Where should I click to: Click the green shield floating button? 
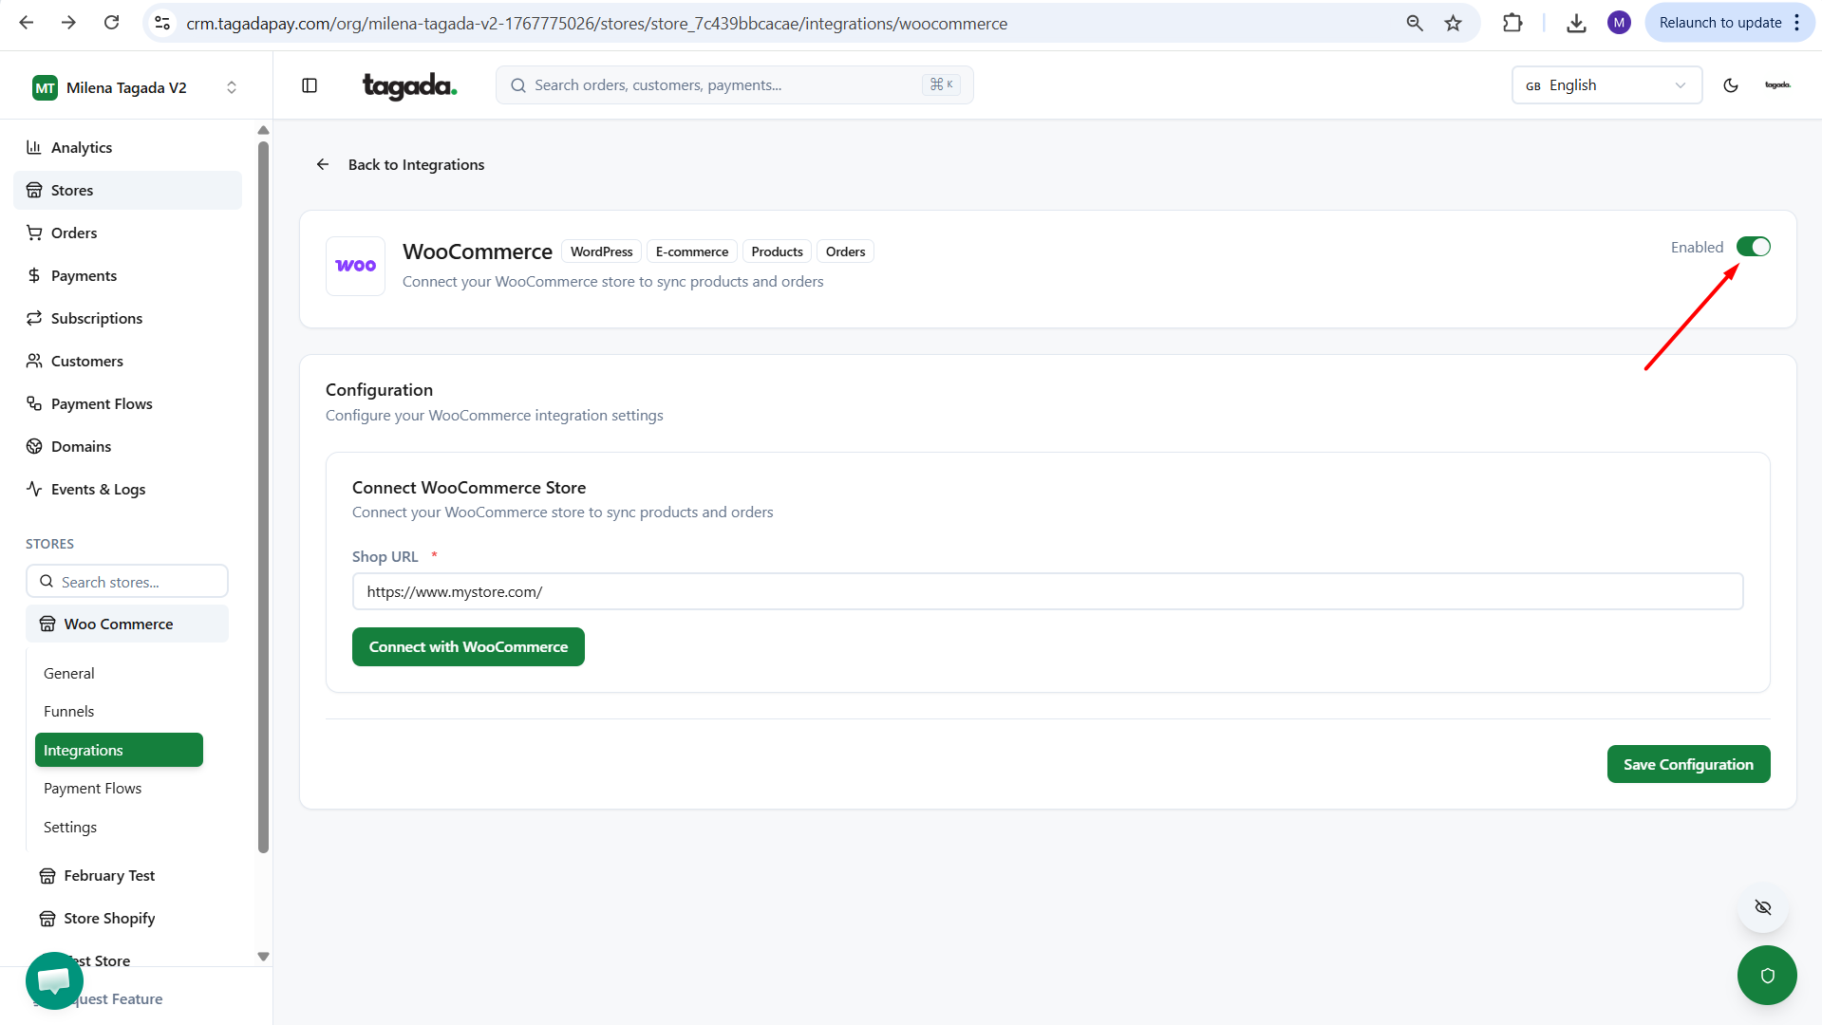coord(1766,975)
